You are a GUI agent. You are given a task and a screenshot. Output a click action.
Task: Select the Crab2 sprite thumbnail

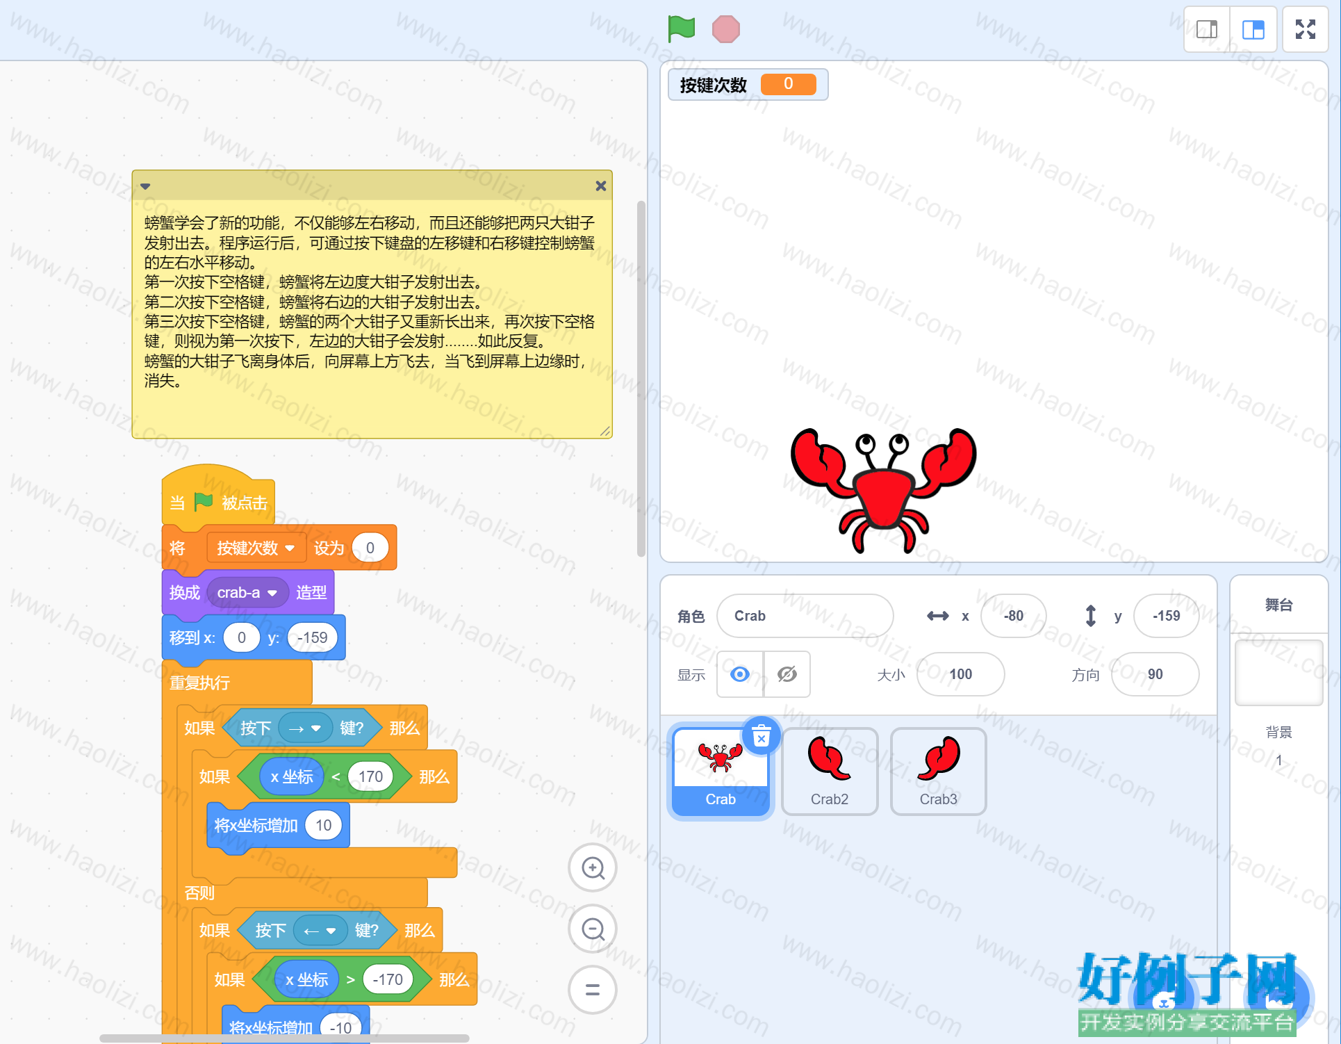(830, 772)
